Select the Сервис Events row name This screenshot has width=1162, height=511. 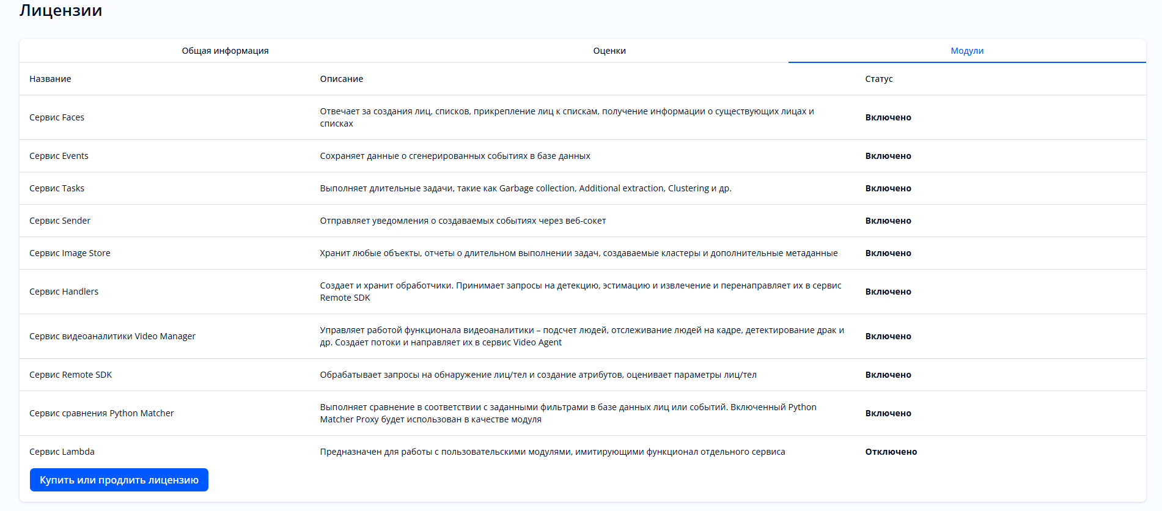[x=59, y=156]
